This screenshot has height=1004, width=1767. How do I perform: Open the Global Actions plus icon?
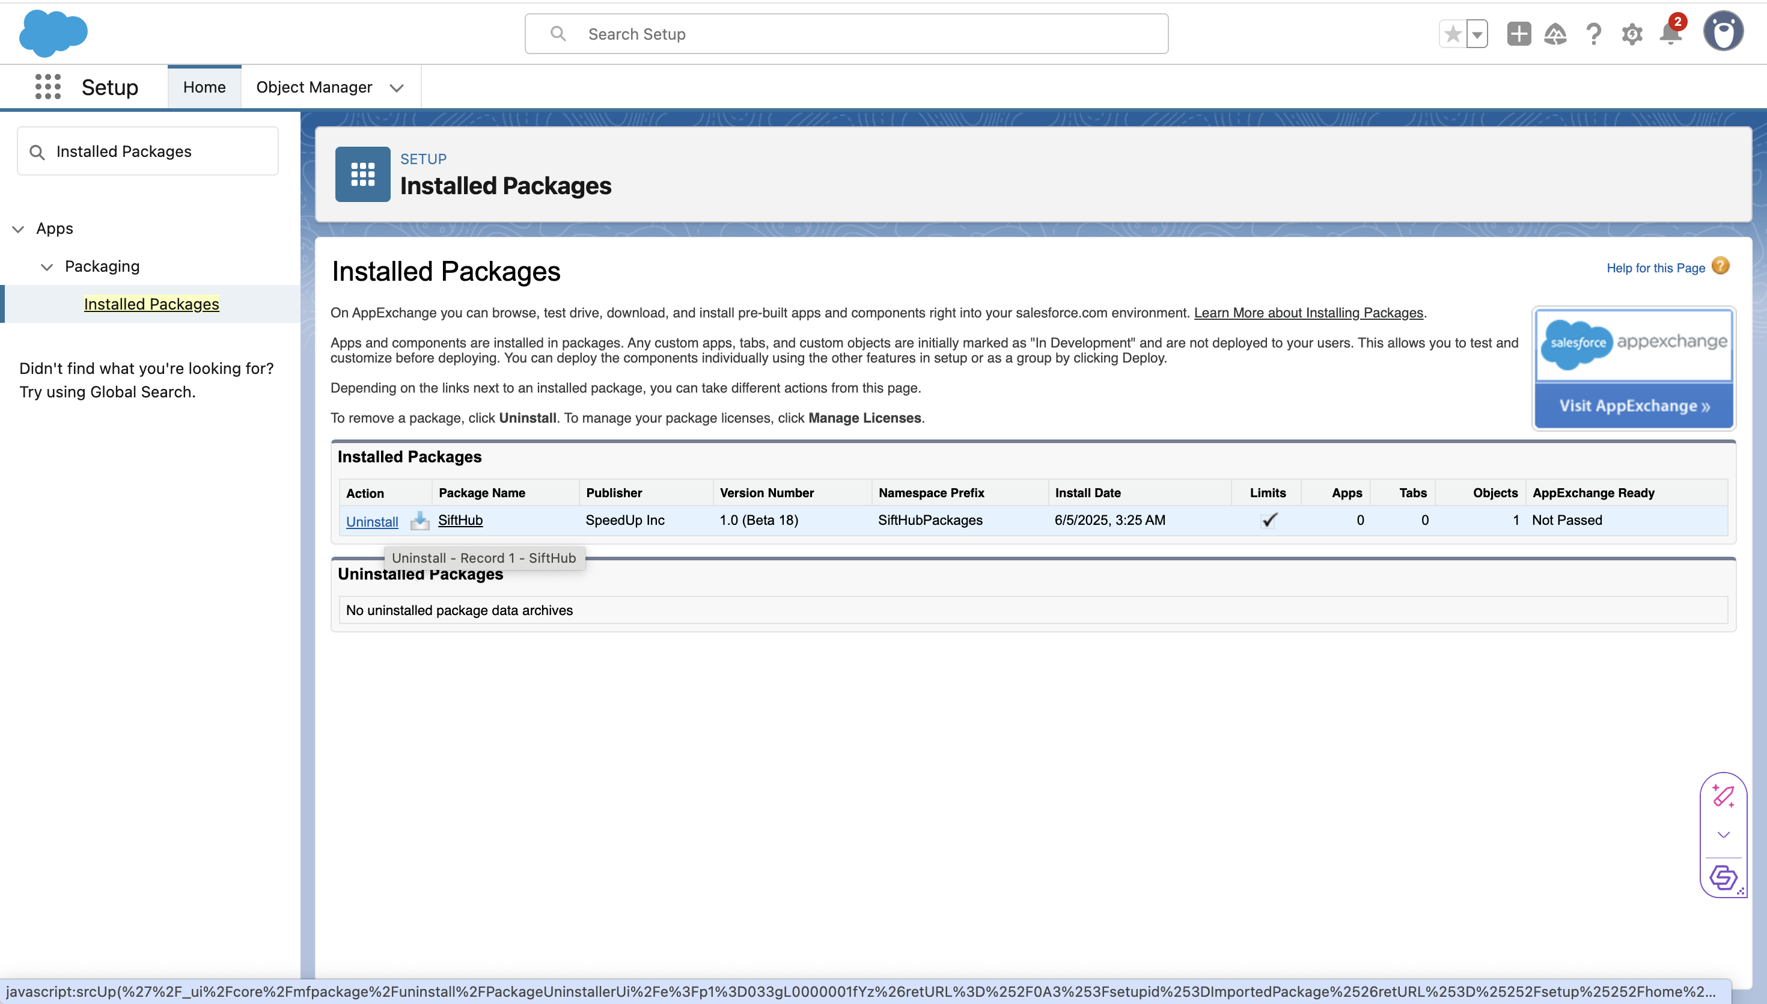coord(1518,34)
